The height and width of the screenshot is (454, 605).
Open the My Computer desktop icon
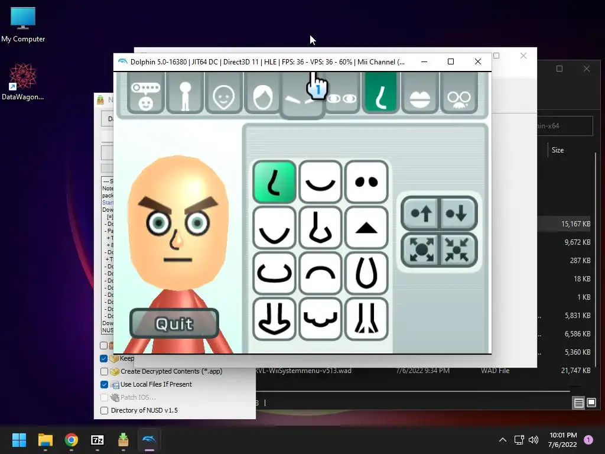23,24
